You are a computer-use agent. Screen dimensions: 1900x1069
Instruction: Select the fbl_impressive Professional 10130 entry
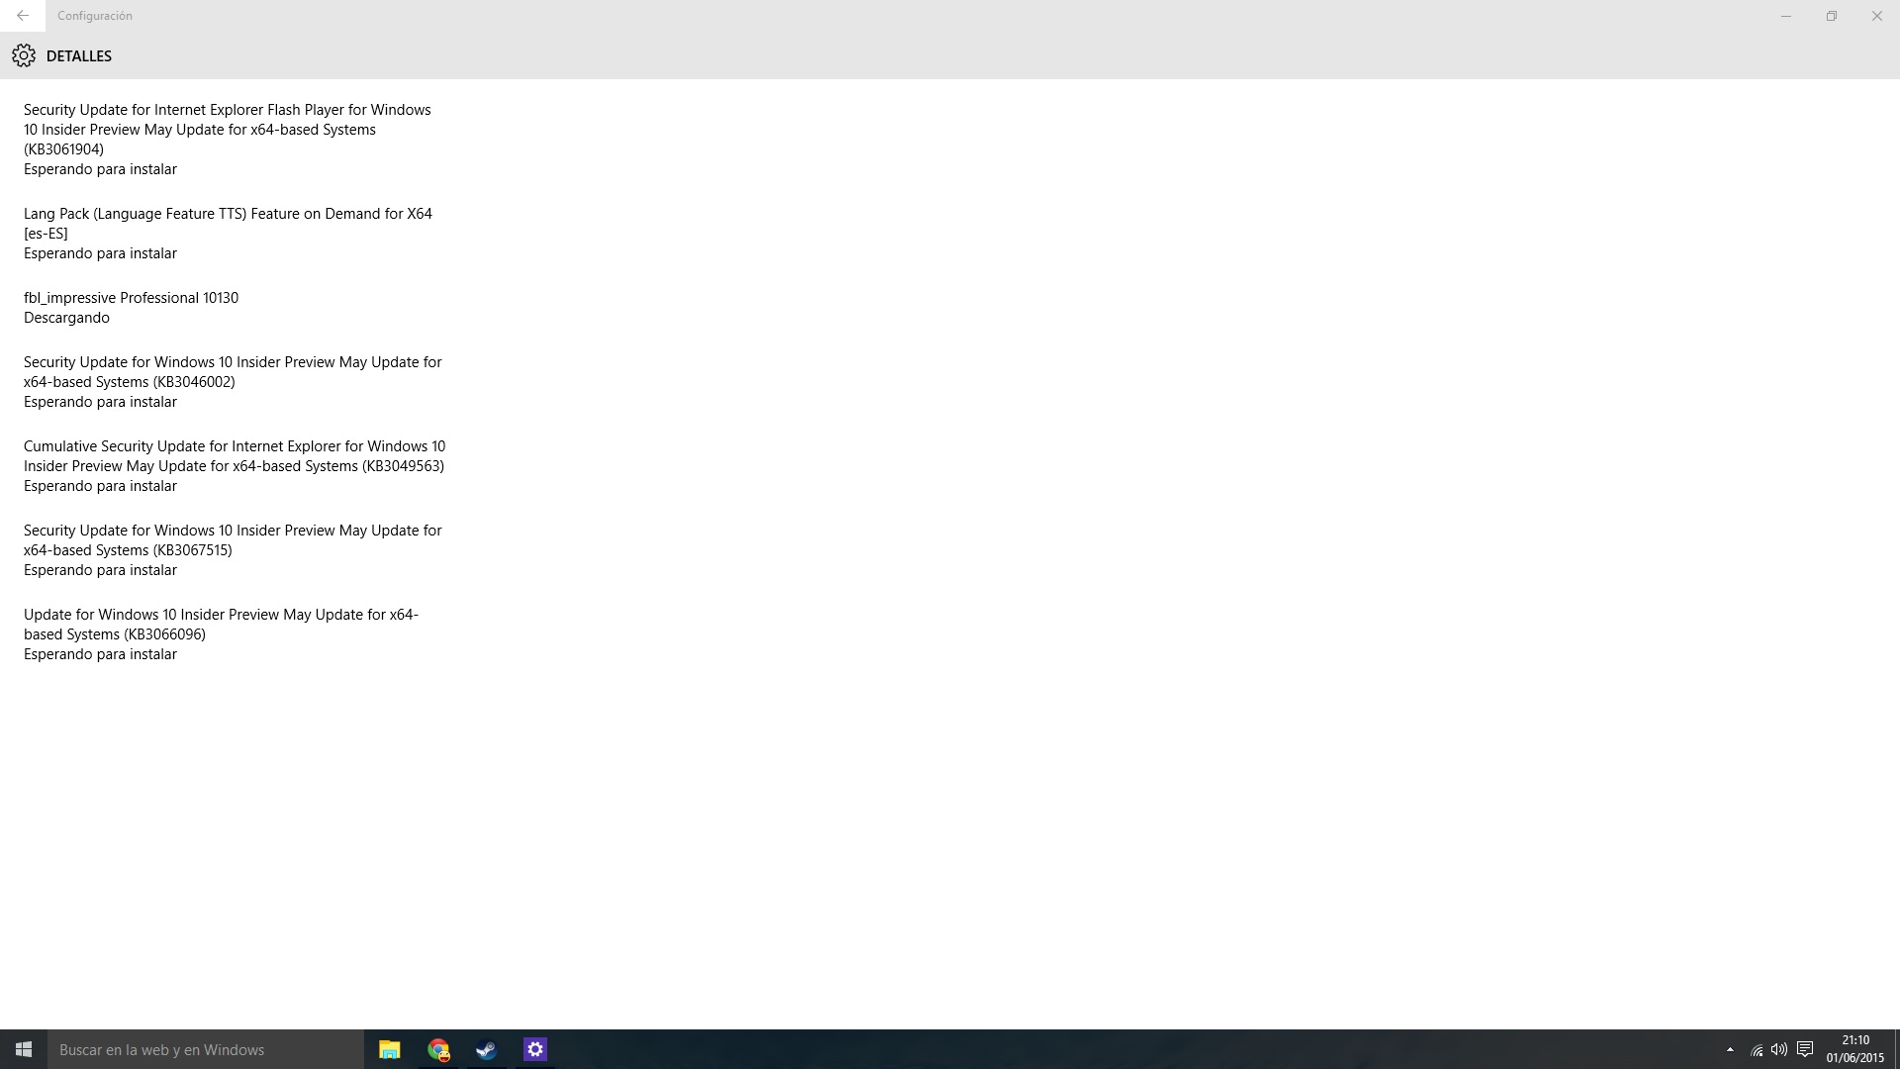[131, 298]
